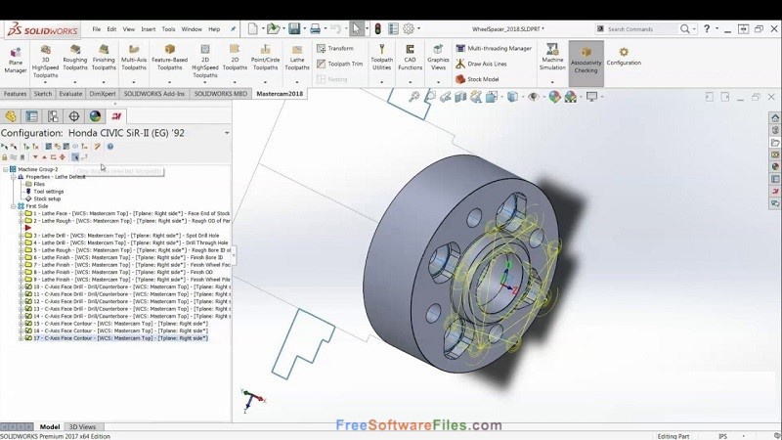Open the Plane Manager

16,61
